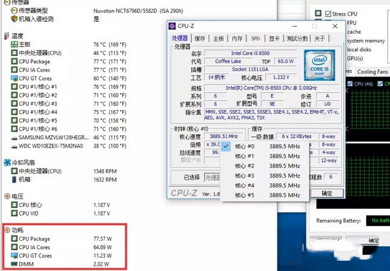Select 核心 #4 in the core list

[x=265, y=185]
